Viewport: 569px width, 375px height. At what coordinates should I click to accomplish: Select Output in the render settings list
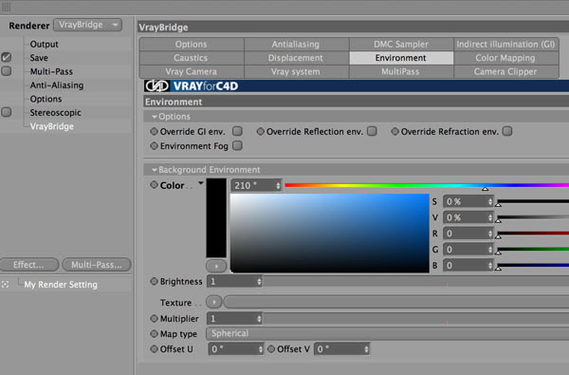coord(44,44)
